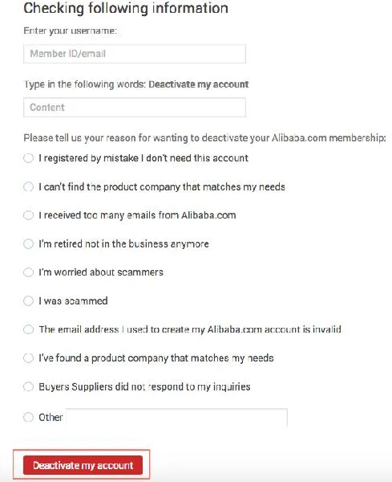Click 'I received too many emails' label text
Viewport: 392px width, 482px height.
137,215
